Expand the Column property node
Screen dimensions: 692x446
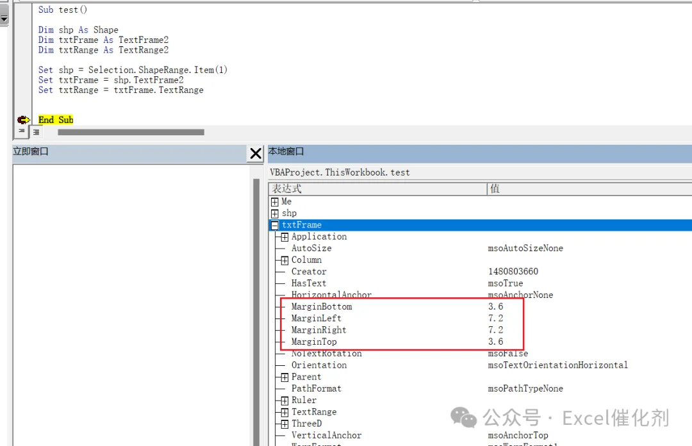point(284,261)
